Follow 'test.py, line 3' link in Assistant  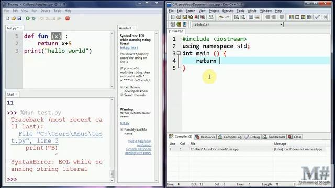click(129, 48)
